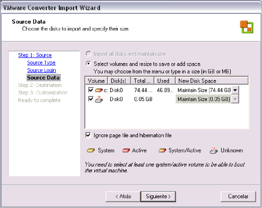Select the volumes and resize radio option

pos(88,64)
